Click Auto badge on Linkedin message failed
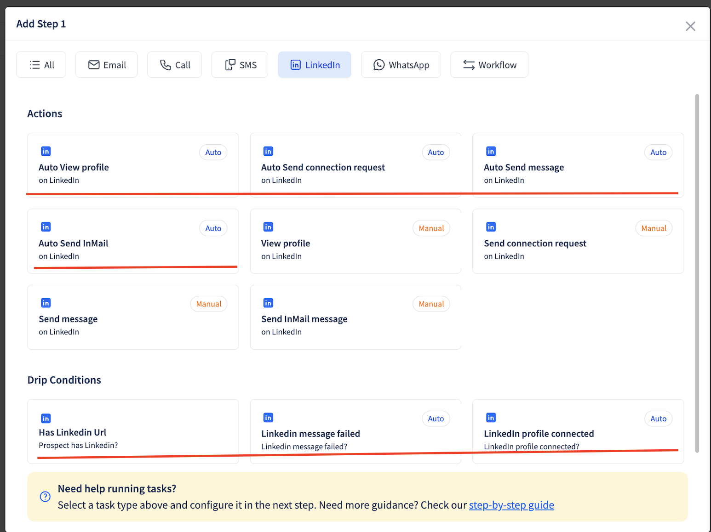Viewport: 711px width, 532px height. (436, 419)
